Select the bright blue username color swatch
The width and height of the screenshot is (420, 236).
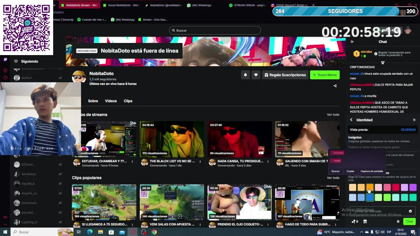click(x=370, y=197)
